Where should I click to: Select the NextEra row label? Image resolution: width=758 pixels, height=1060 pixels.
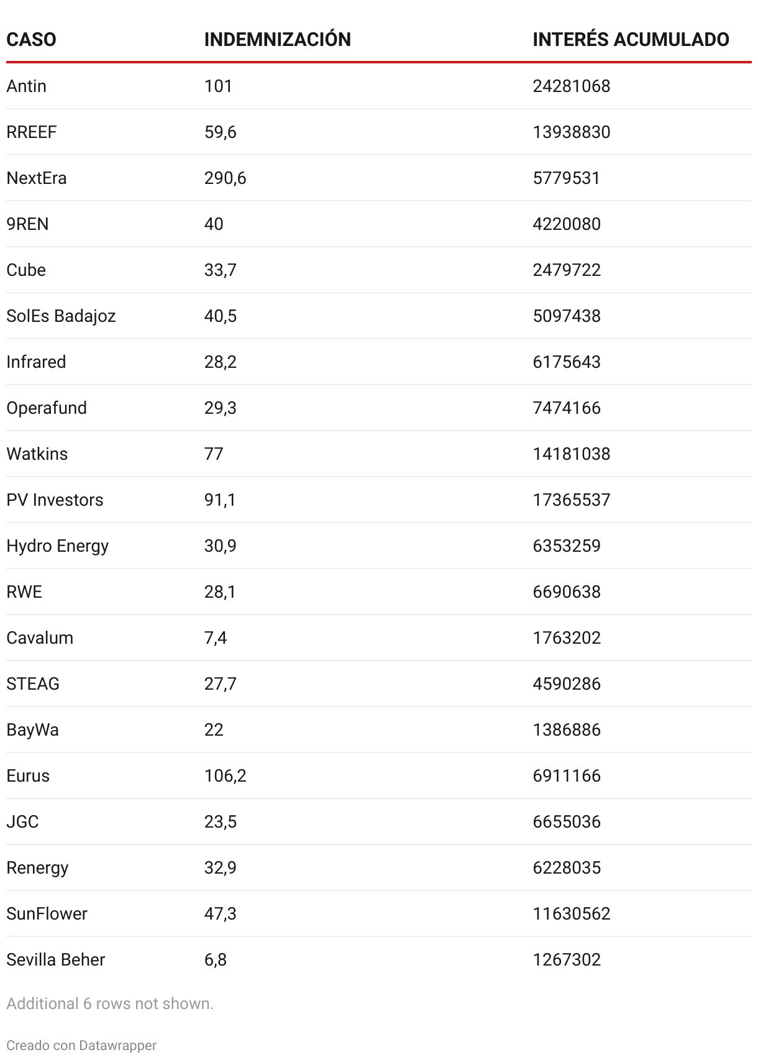pyautogui.click(x=37, y=178)
